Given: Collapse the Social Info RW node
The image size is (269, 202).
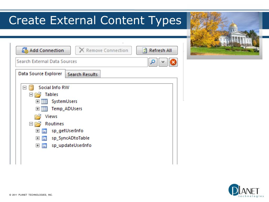Looking at the screenshot, I should pos(25,88).
